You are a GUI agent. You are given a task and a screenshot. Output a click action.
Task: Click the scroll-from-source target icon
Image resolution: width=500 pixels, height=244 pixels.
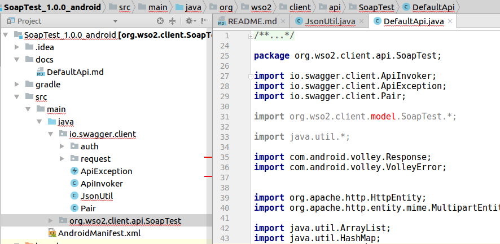click(160, 21)
